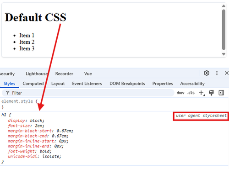Viewport: 229px width, 169px height.
Task: Click the 'user agent stylesheet' label
Action: pos(201,116)
